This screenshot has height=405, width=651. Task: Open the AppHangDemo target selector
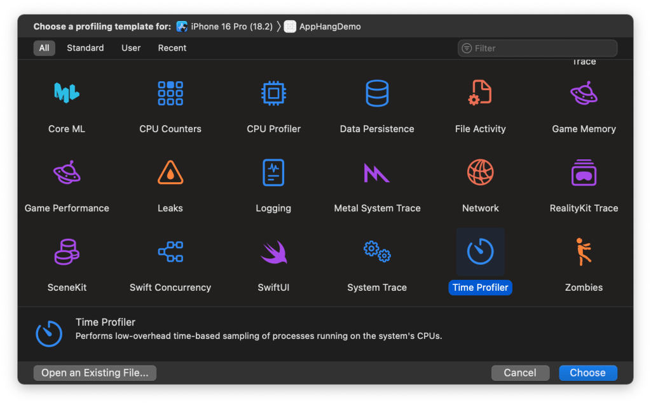tap(323, 27)
